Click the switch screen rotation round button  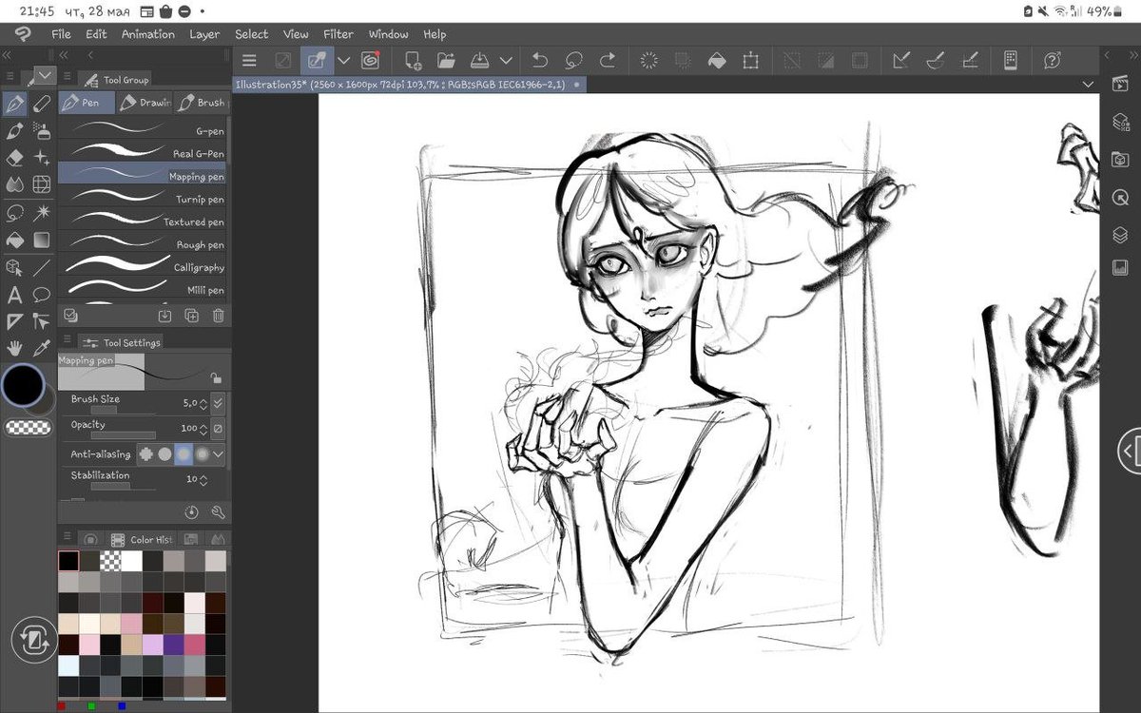34,640
